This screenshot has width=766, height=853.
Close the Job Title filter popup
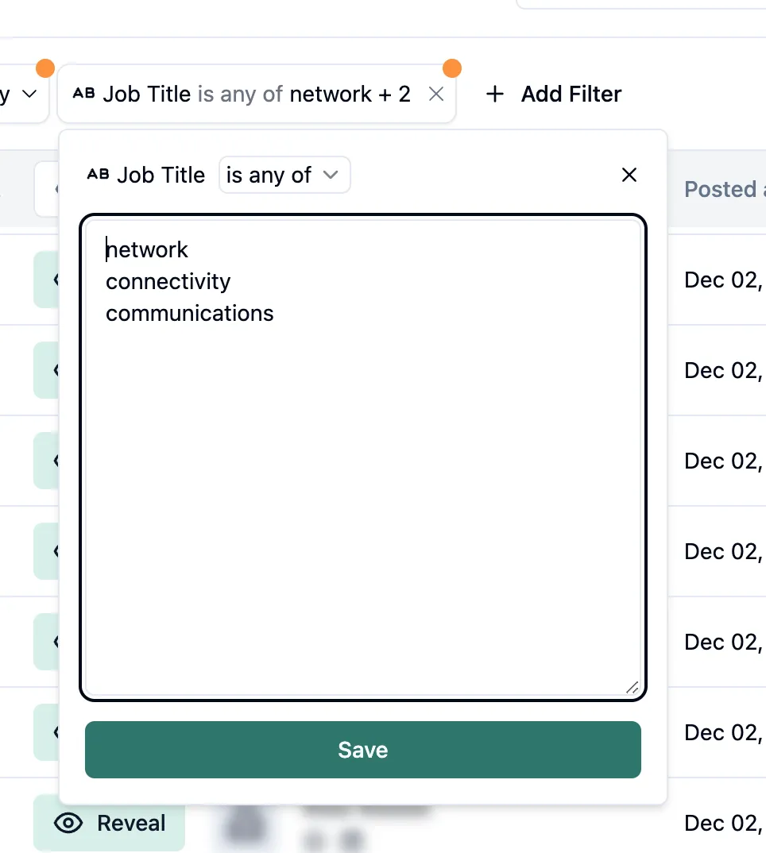[x=629, y=175]
